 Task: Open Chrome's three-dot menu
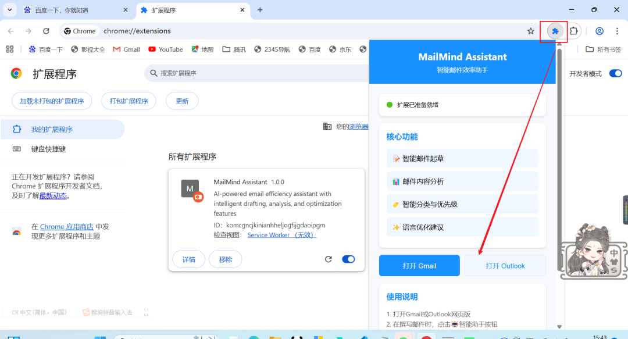point(617,31)
